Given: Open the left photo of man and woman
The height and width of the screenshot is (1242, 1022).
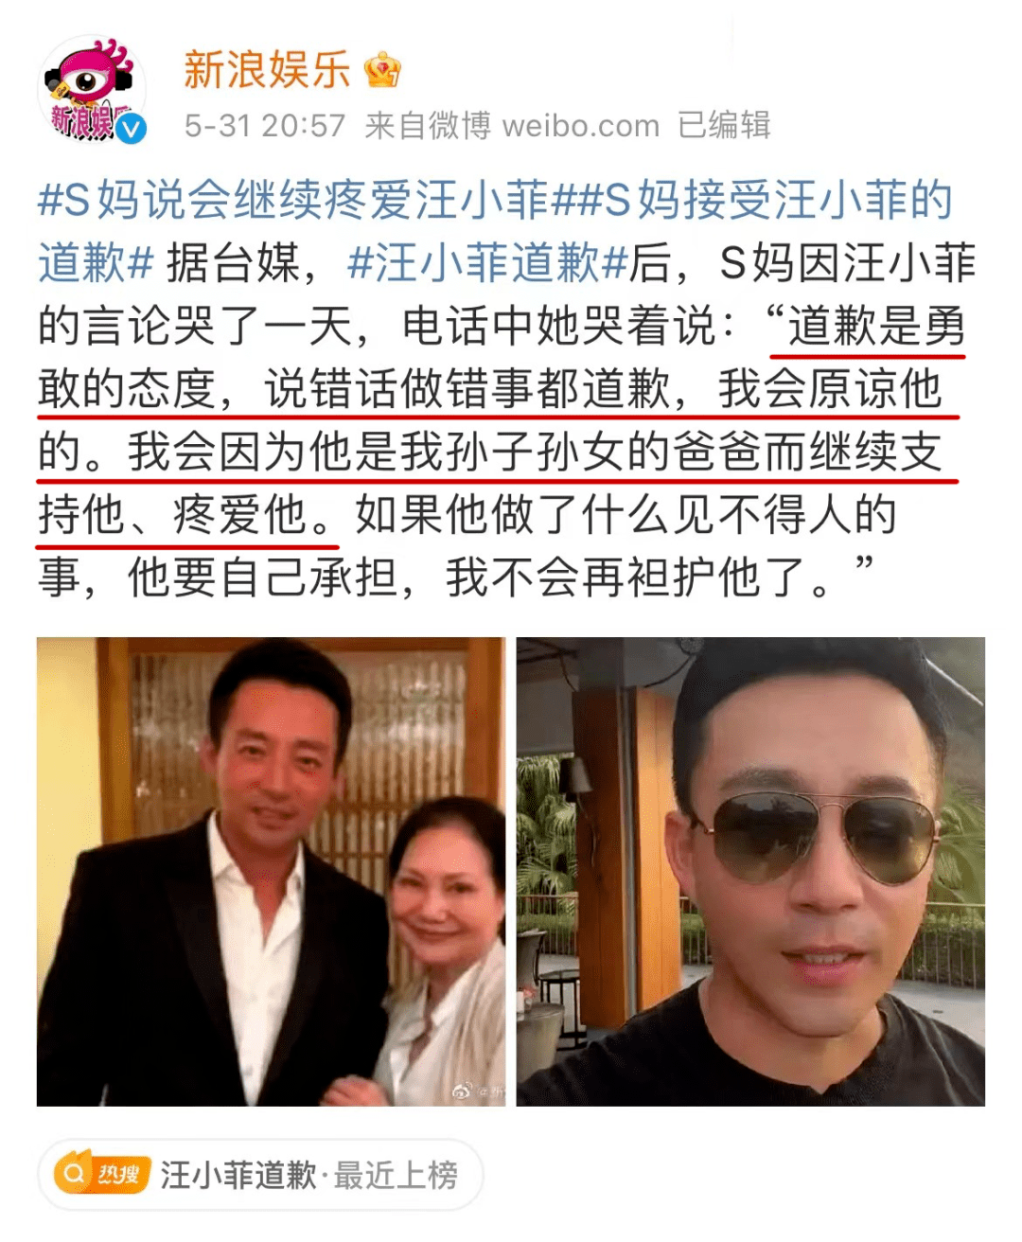Looking at the screenshot, I should coord(272,871).
